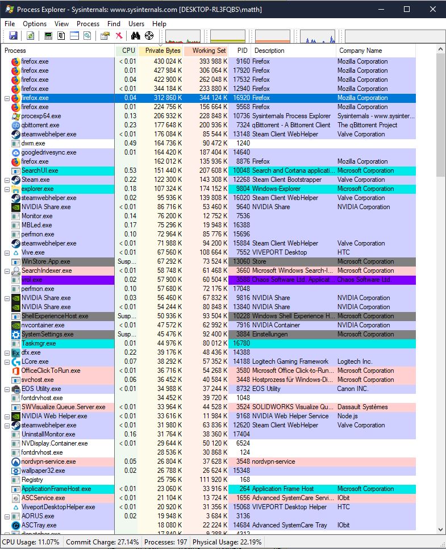
Task: Select the Taskmgr.exe process row
Action: tap(209, 343)
